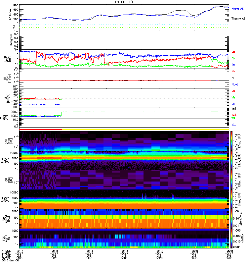Click the 0.001 tick on nT color bar
The height and width of the screenshot is (265, 248).
point(236,247)
